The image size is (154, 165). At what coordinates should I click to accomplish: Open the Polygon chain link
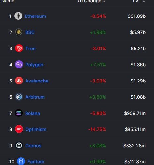pyautogui.click(x=34, y=65)
